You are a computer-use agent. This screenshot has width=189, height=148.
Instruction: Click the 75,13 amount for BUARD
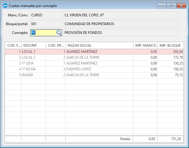click(178, 75)
